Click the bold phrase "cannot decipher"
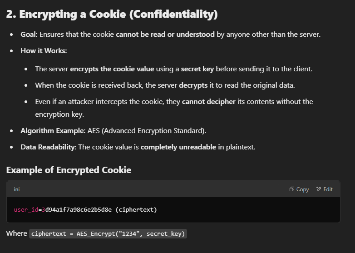The image size is (355, 253). [208, 101]
